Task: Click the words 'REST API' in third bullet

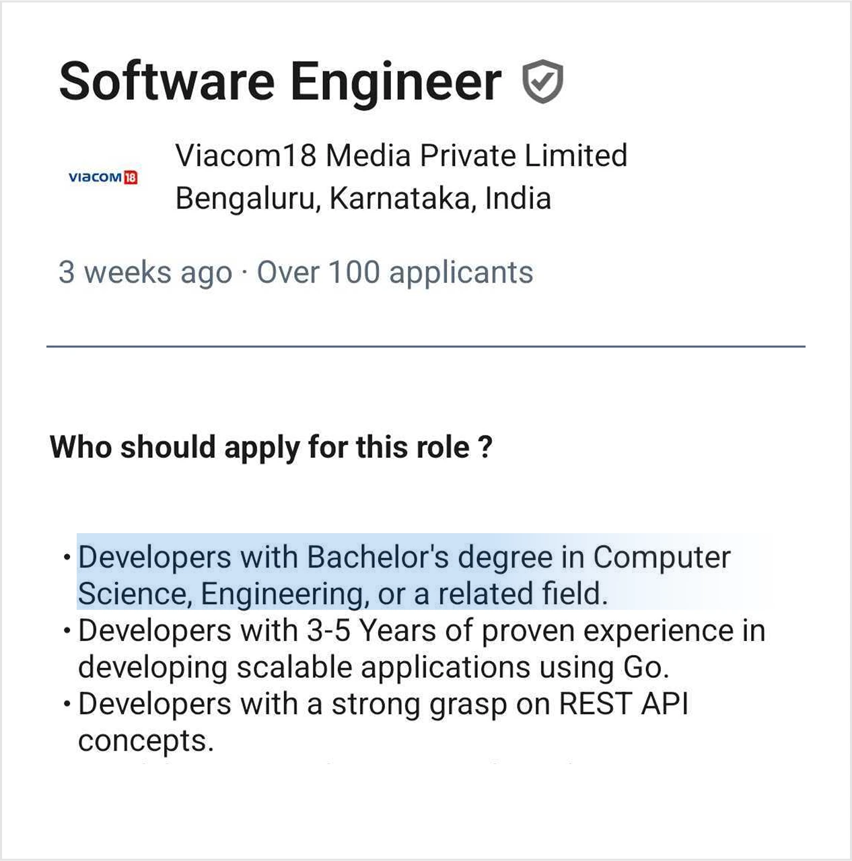Action: (624, 704)
